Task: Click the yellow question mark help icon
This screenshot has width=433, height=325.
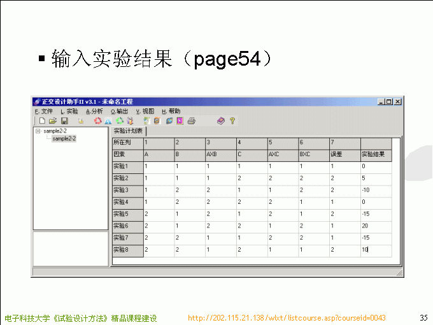Action: click(x=232, y=120)
